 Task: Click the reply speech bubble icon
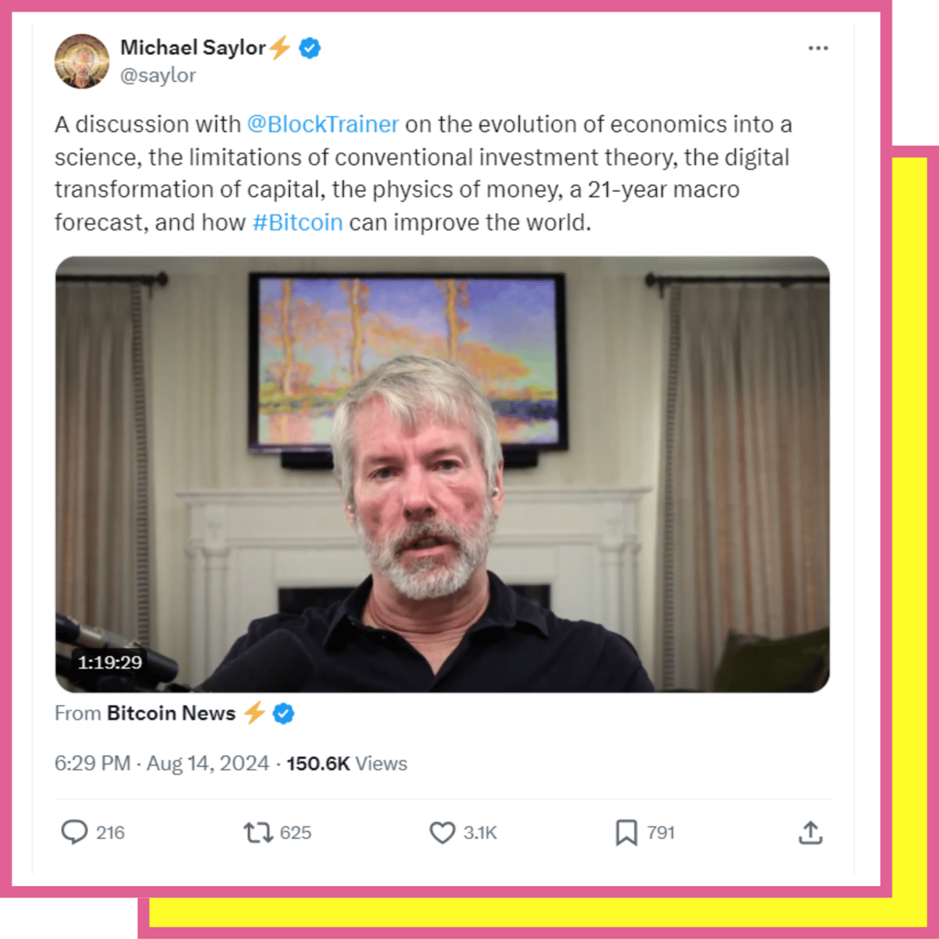pyautogui.click(x=74, y=832)
